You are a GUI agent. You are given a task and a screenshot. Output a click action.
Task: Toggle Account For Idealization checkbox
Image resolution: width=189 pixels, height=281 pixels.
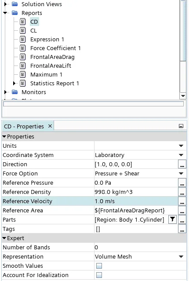(99, 275)
